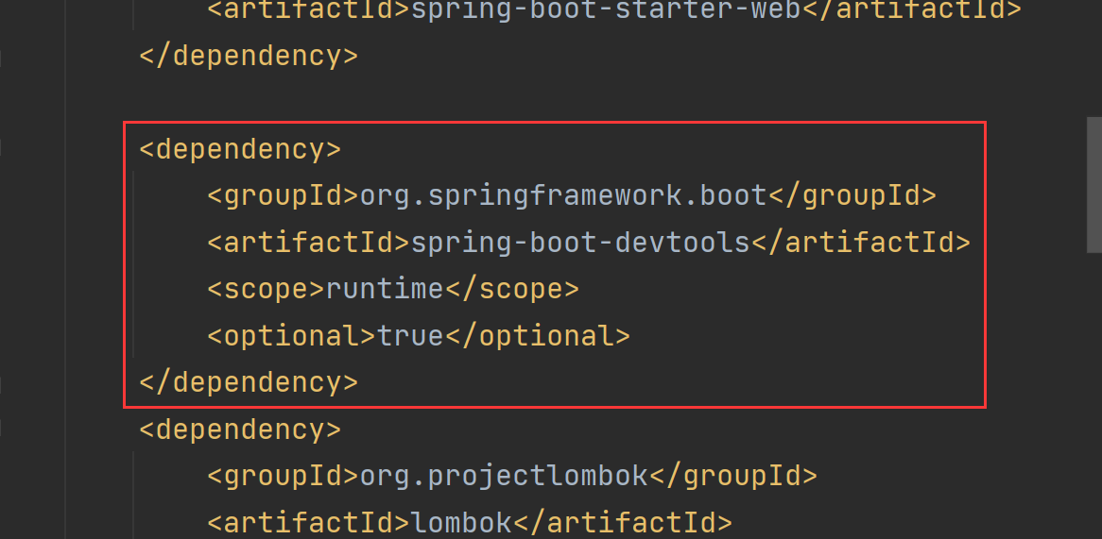This screenshot has height=539, width=1102.
Task: Click the closing dependency tag under spring-boot-starter-web
Action: click(x=249, y=56)
